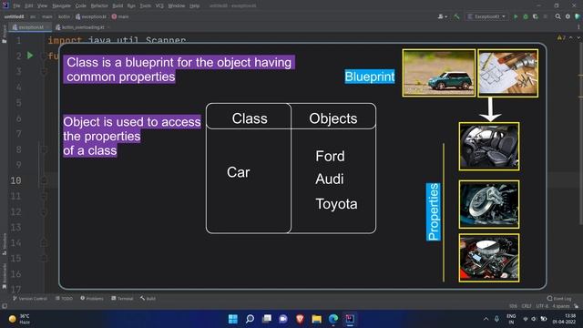Open the Run menu
This screenshot has height=328, width=583.
pyautogui.click(x=131, y=5)
